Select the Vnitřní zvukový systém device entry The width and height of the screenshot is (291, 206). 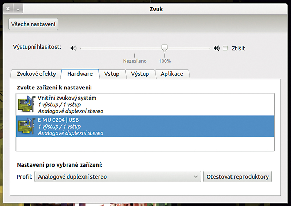click(x=106, y=104)
